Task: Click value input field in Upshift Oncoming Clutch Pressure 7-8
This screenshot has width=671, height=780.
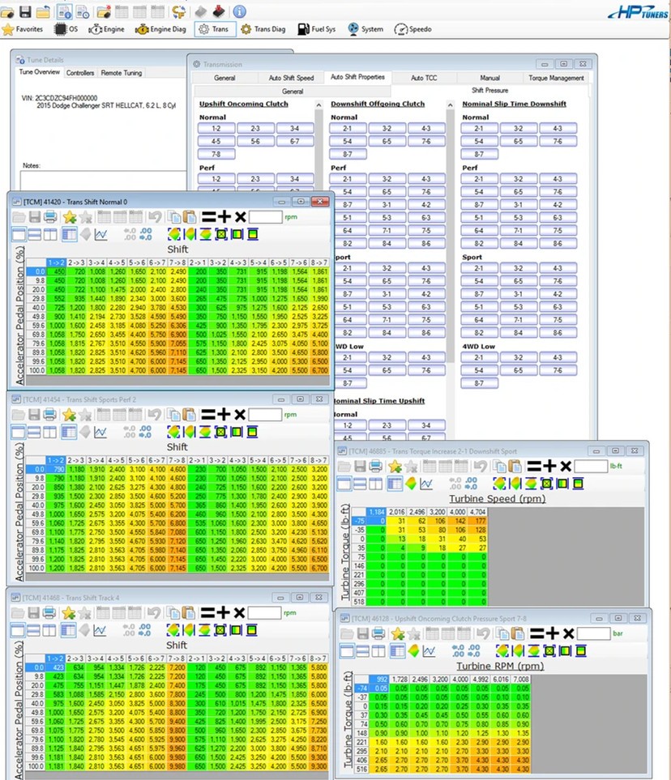Action: (x=593, y=633)
